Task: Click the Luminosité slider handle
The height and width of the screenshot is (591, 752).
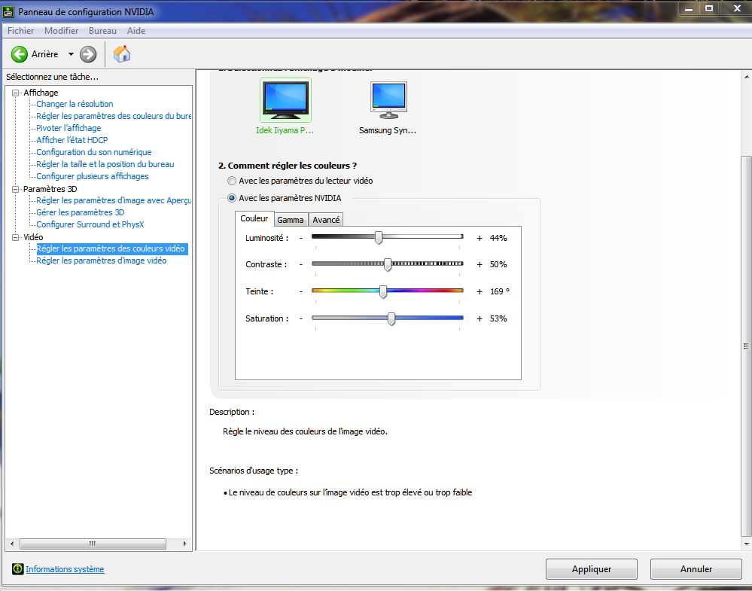Action: pos(379,237)
